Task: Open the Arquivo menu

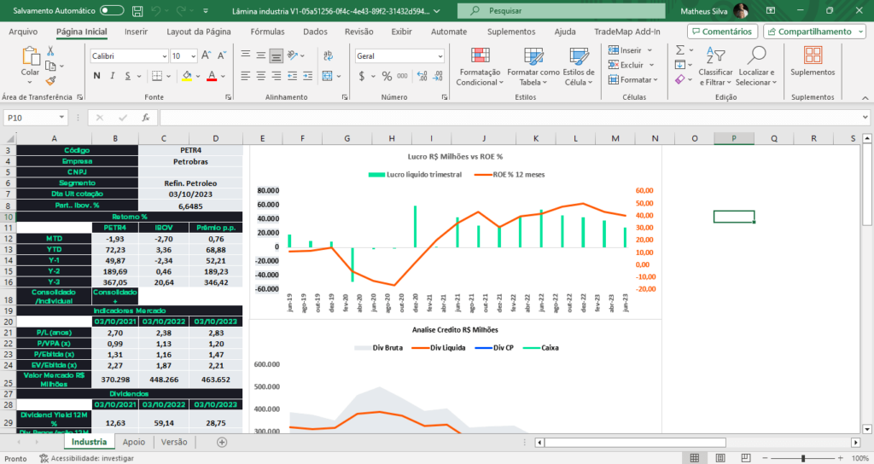Action: point(23,32)
